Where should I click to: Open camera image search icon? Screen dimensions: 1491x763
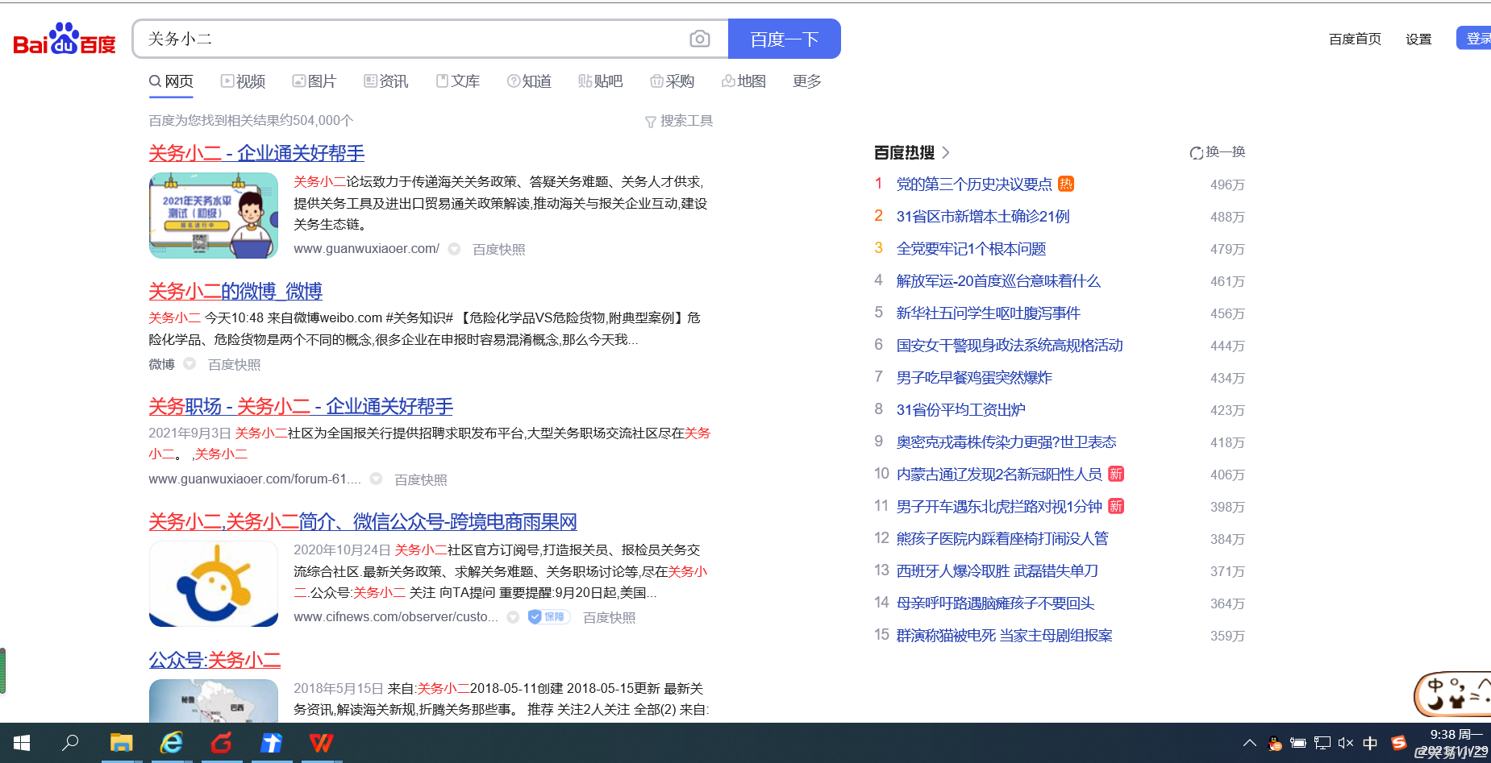click(x=700, y=39)
